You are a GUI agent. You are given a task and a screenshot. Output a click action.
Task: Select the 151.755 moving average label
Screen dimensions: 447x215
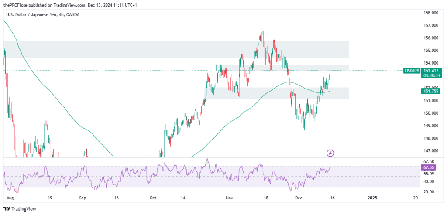click(x=430, y=91)
